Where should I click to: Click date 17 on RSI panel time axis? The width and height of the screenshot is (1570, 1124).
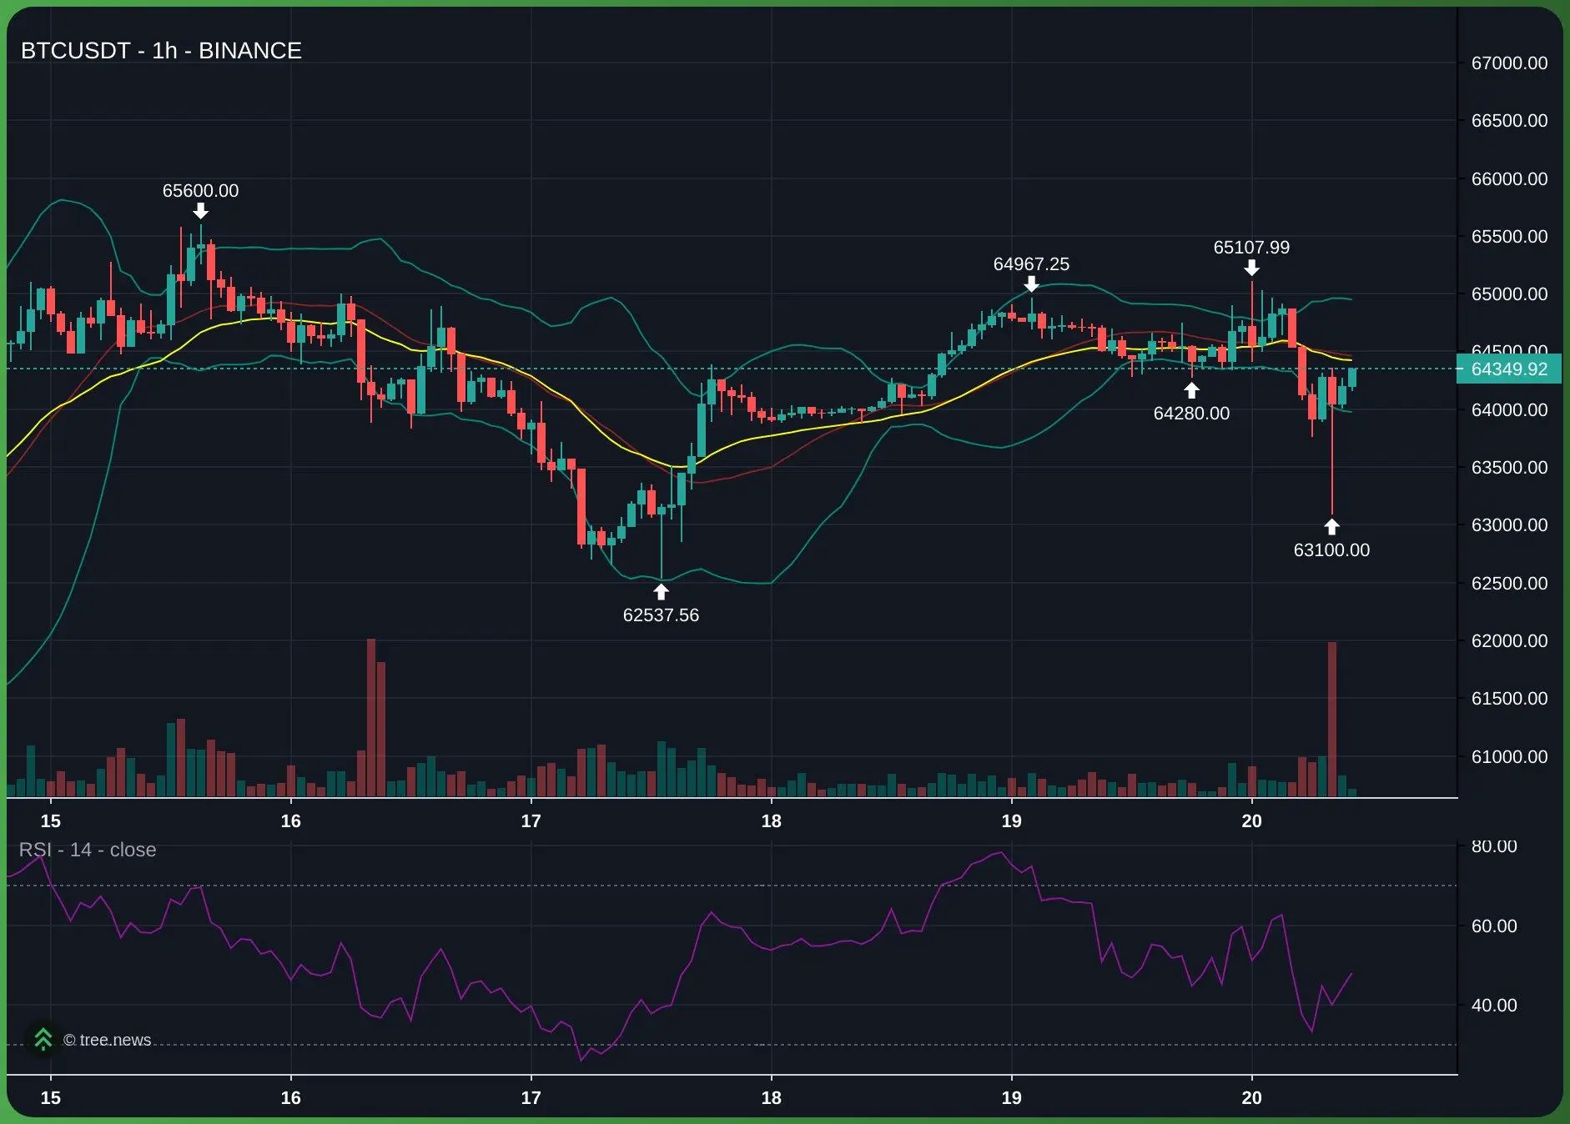[x=531, y=1098]
